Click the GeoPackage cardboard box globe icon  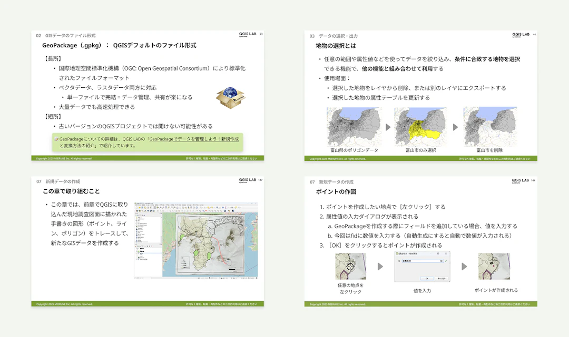click(230, 97)
